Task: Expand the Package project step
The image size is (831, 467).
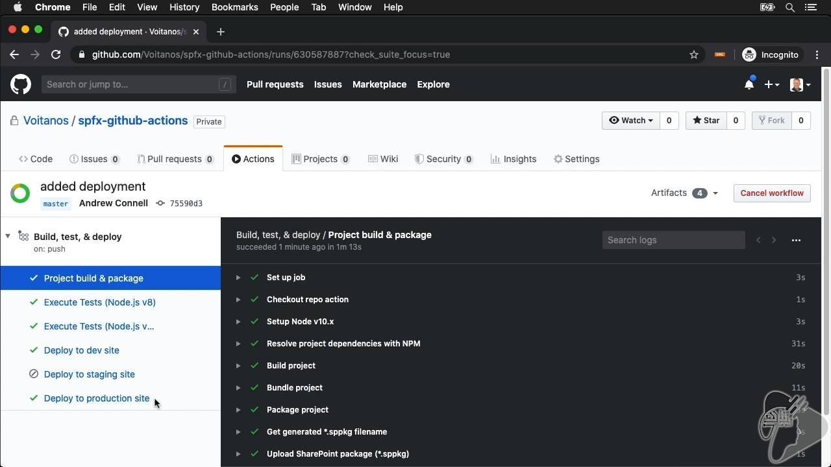Action: point(521,410)
